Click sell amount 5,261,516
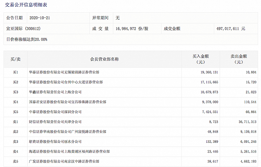Screen dimensions: 261x167 [x=248, y=151]
